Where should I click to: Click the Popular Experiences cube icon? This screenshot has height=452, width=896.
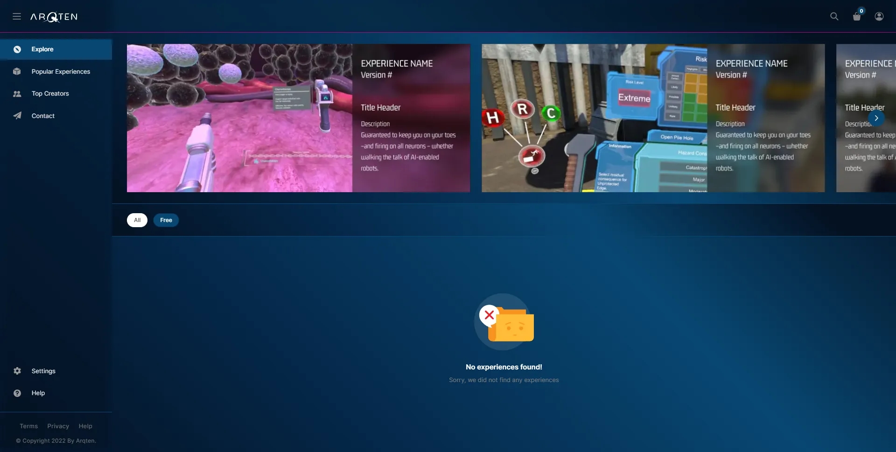(17, 71)
